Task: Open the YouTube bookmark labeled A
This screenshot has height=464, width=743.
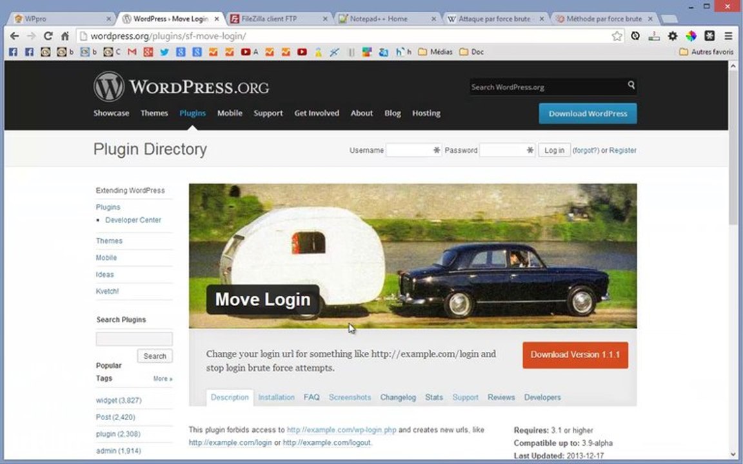Action: (x=249, y=52)
